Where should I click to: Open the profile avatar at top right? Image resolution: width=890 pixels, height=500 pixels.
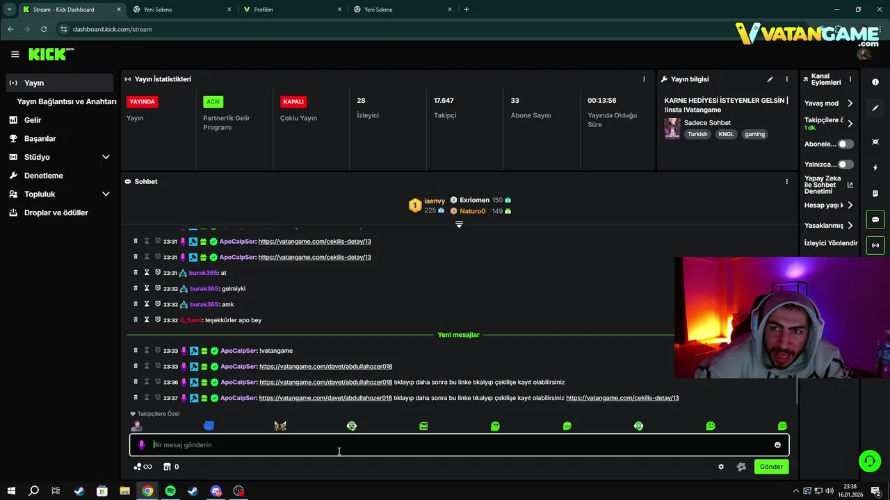click(x=864, y=54)
